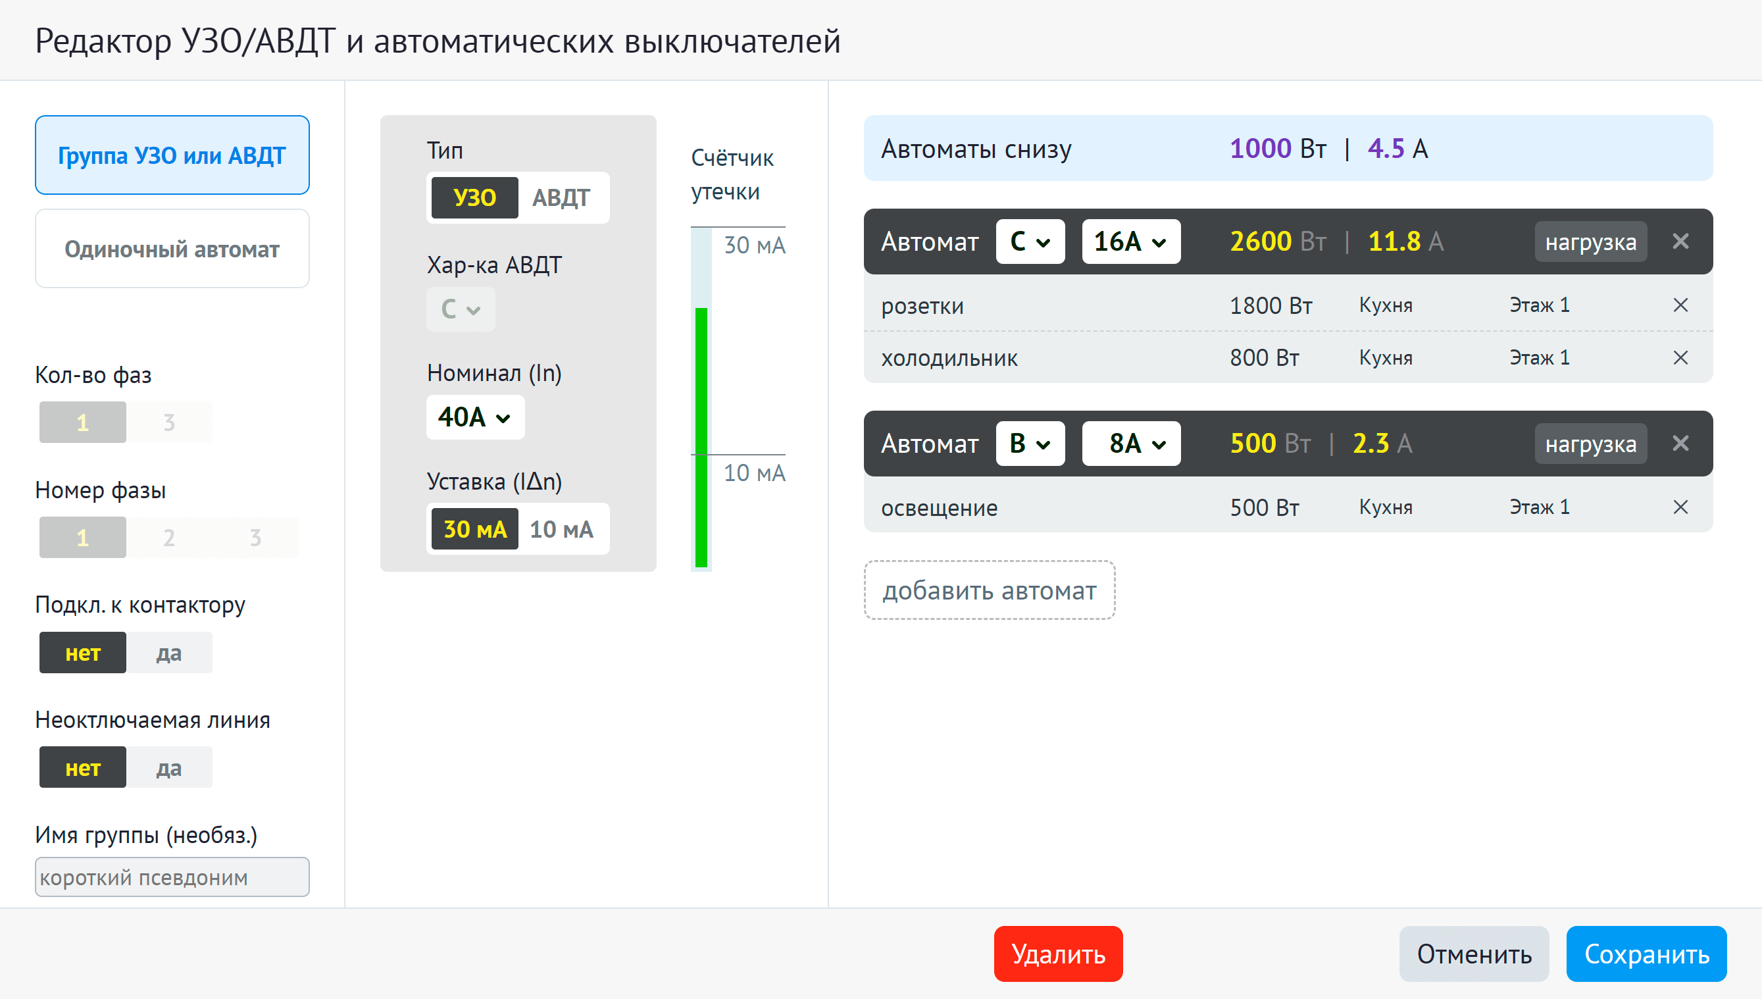Open characteristic B dropdown of second automat

pos(1030,444)
